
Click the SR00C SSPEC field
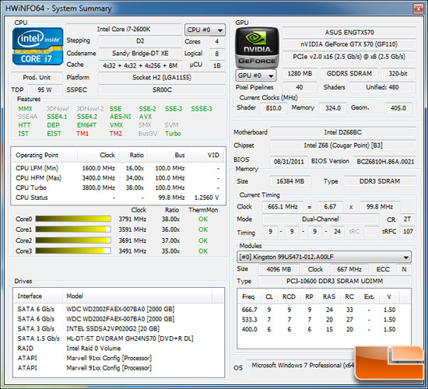[162, 89]
